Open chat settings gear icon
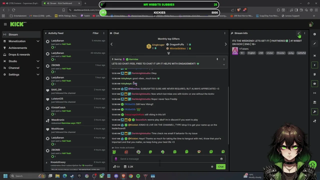The image size is (320, 180). click(x=212, y=167)
